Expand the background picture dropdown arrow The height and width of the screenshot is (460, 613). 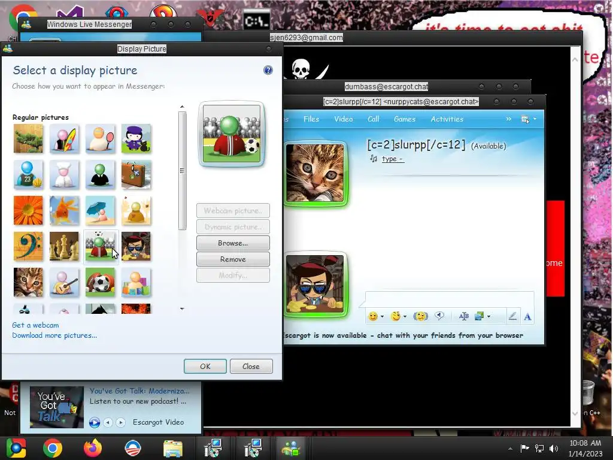coord(488,316)
